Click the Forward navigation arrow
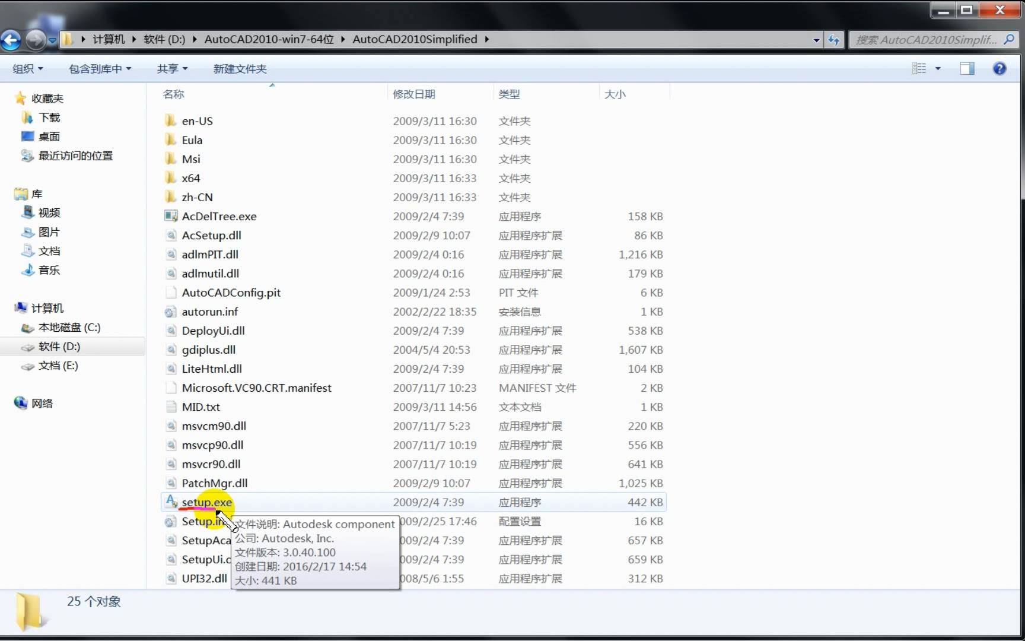This screenshot has height=641, width=1025. tap(36, 40)
